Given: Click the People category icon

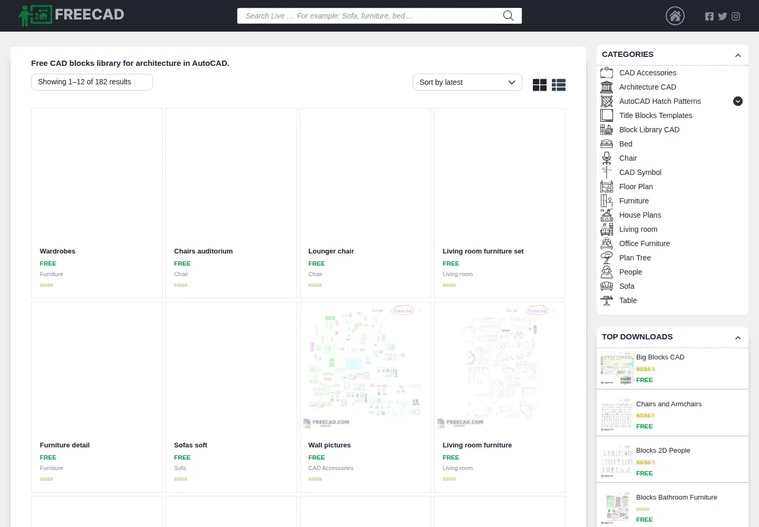Looking at the screenshot, I should [x=607, y=272].
